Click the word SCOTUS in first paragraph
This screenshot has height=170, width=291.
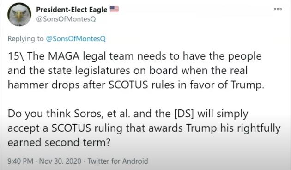coord(128,85)
